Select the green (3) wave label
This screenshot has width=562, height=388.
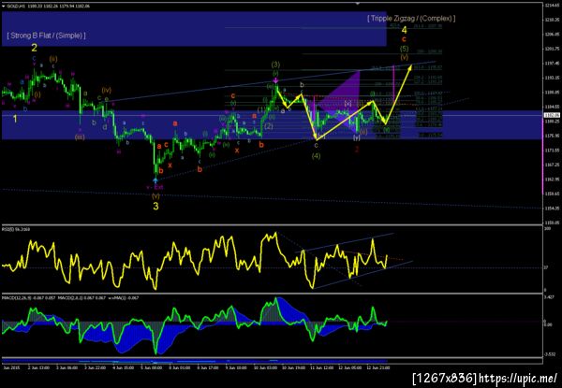pyautogui.click(x=275, y=65)
